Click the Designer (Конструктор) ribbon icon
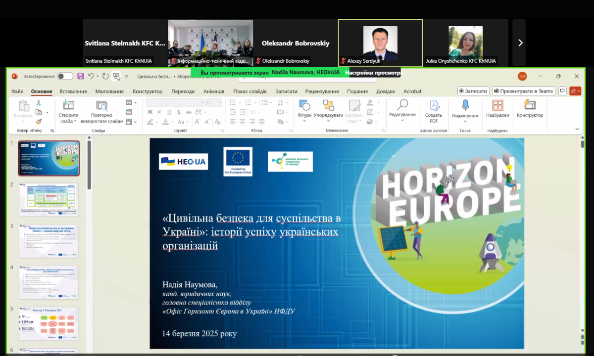Viewport: 594px width, 356px height. pyautogui.click(x=530, y=105)
